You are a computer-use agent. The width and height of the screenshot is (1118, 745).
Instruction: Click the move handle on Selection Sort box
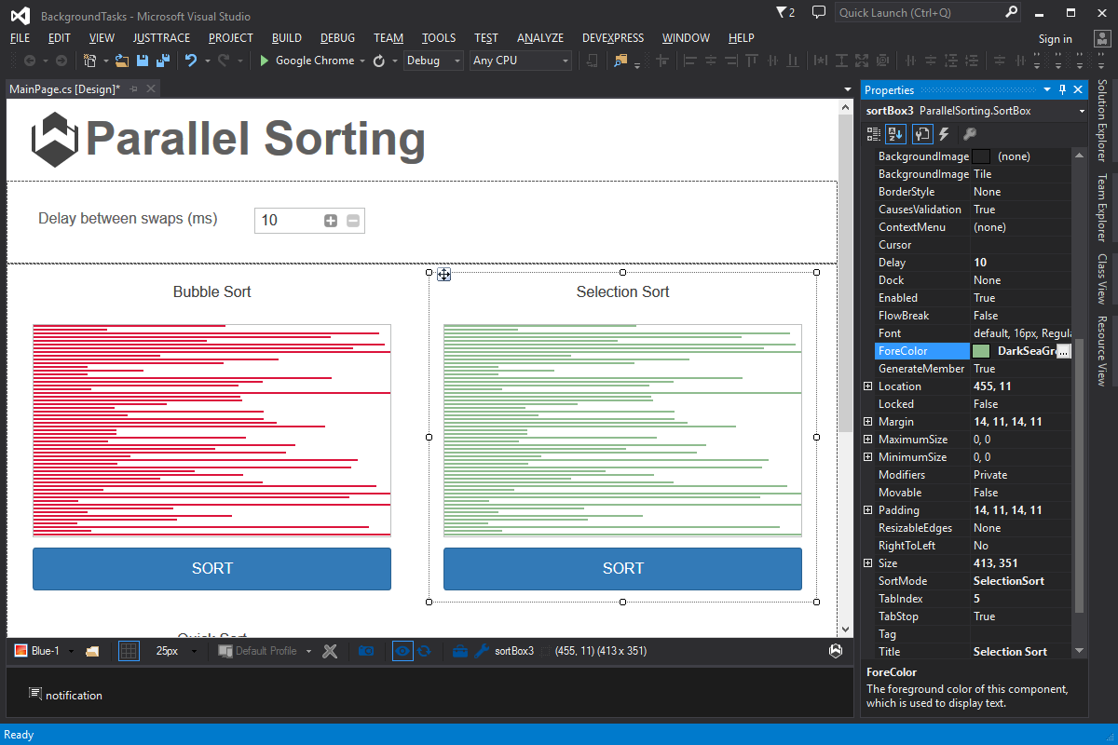(x=444, y=274)
